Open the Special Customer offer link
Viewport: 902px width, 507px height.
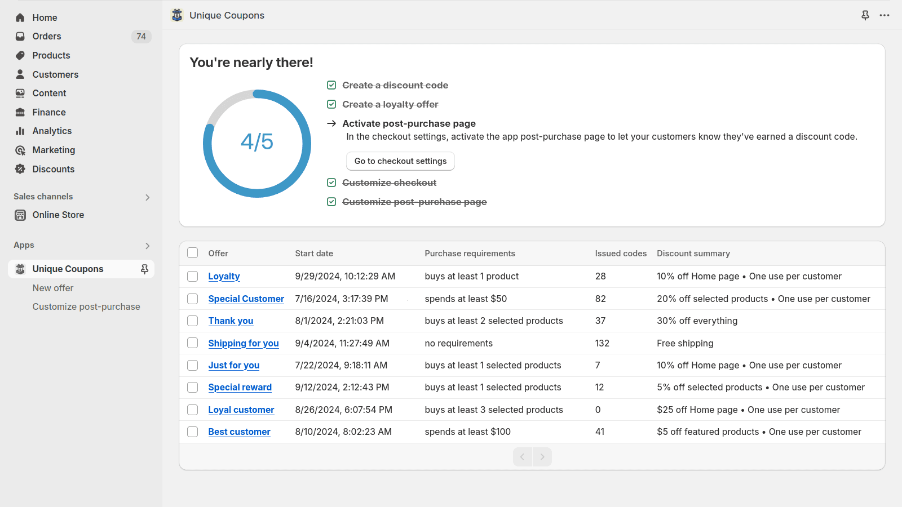tap(246, 299)
